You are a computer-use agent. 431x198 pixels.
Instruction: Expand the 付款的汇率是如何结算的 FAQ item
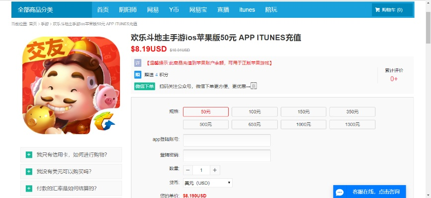click(x=71, y=189)
